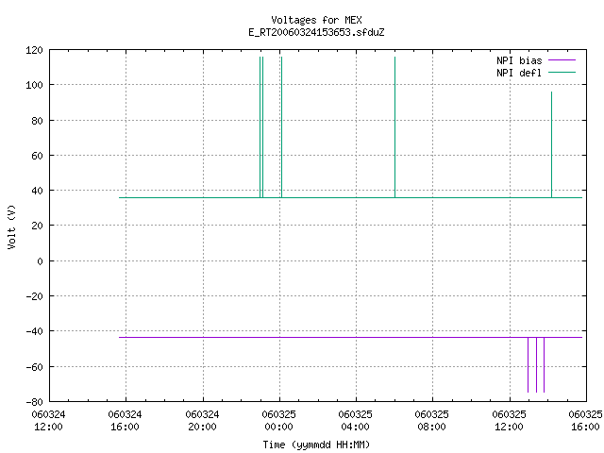This screenshot has width=604, height=453.
Task: Click the x-axis label 060325 12:00
Action: click(x=509, y=421)
